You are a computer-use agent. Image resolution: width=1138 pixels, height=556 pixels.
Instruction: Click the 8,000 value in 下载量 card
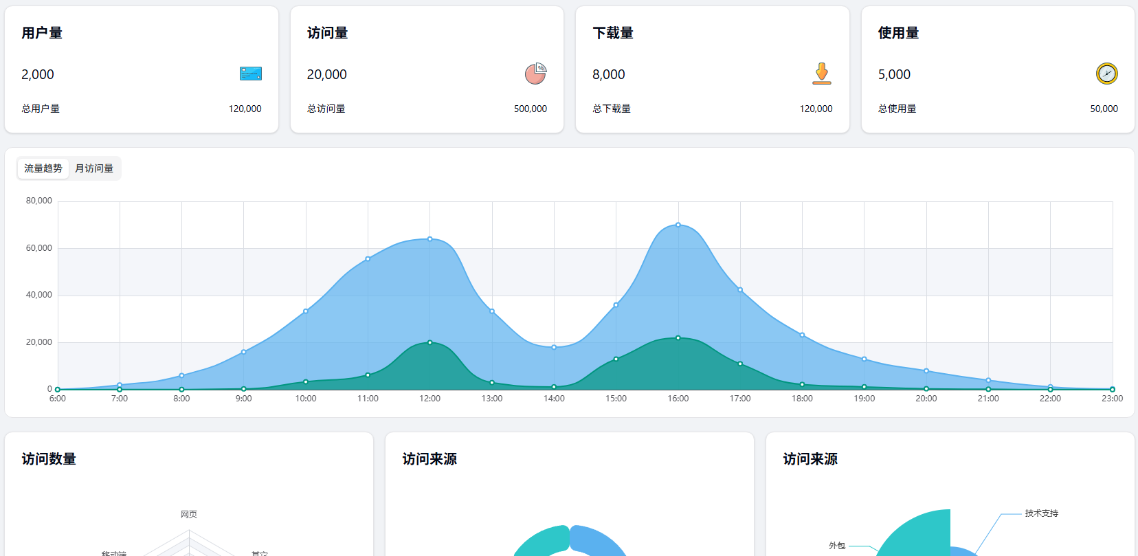tap(609, 74)
